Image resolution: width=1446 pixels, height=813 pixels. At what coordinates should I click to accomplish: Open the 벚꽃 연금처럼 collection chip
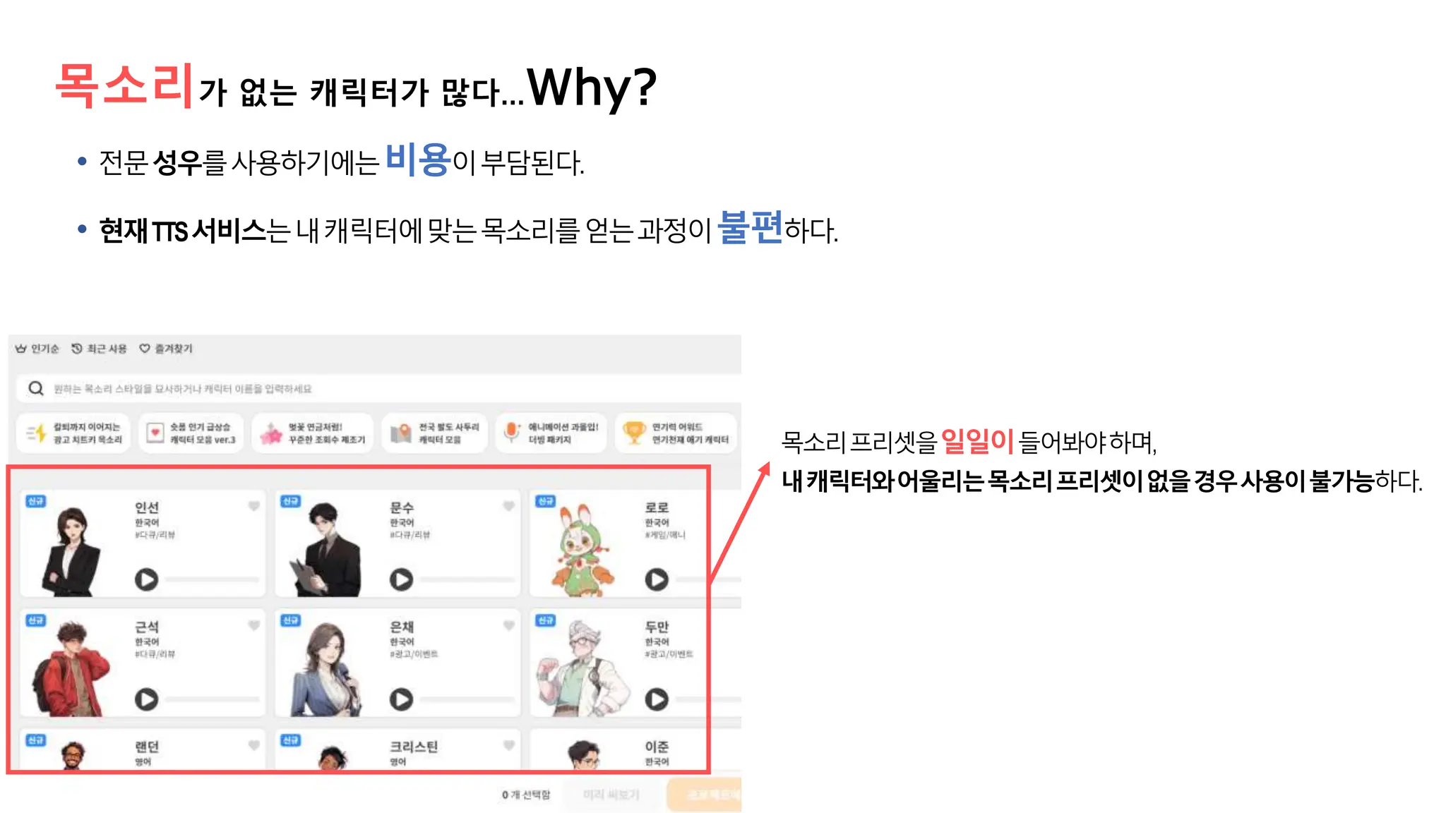coord(313,433)
